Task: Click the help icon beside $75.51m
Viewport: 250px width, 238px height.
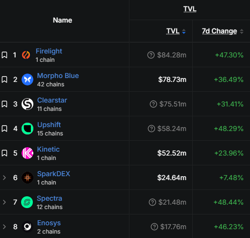Action: point(153,104)
